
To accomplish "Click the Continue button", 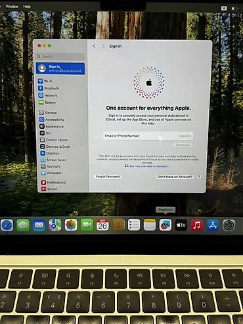I will point(183,145).
